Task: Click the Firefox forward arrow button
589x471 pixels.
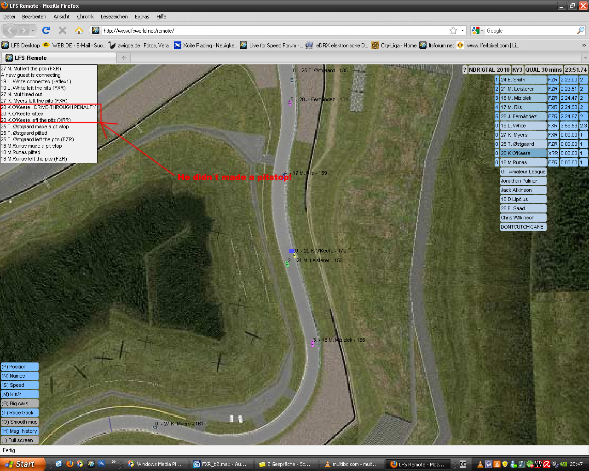Action: (24, 30)
